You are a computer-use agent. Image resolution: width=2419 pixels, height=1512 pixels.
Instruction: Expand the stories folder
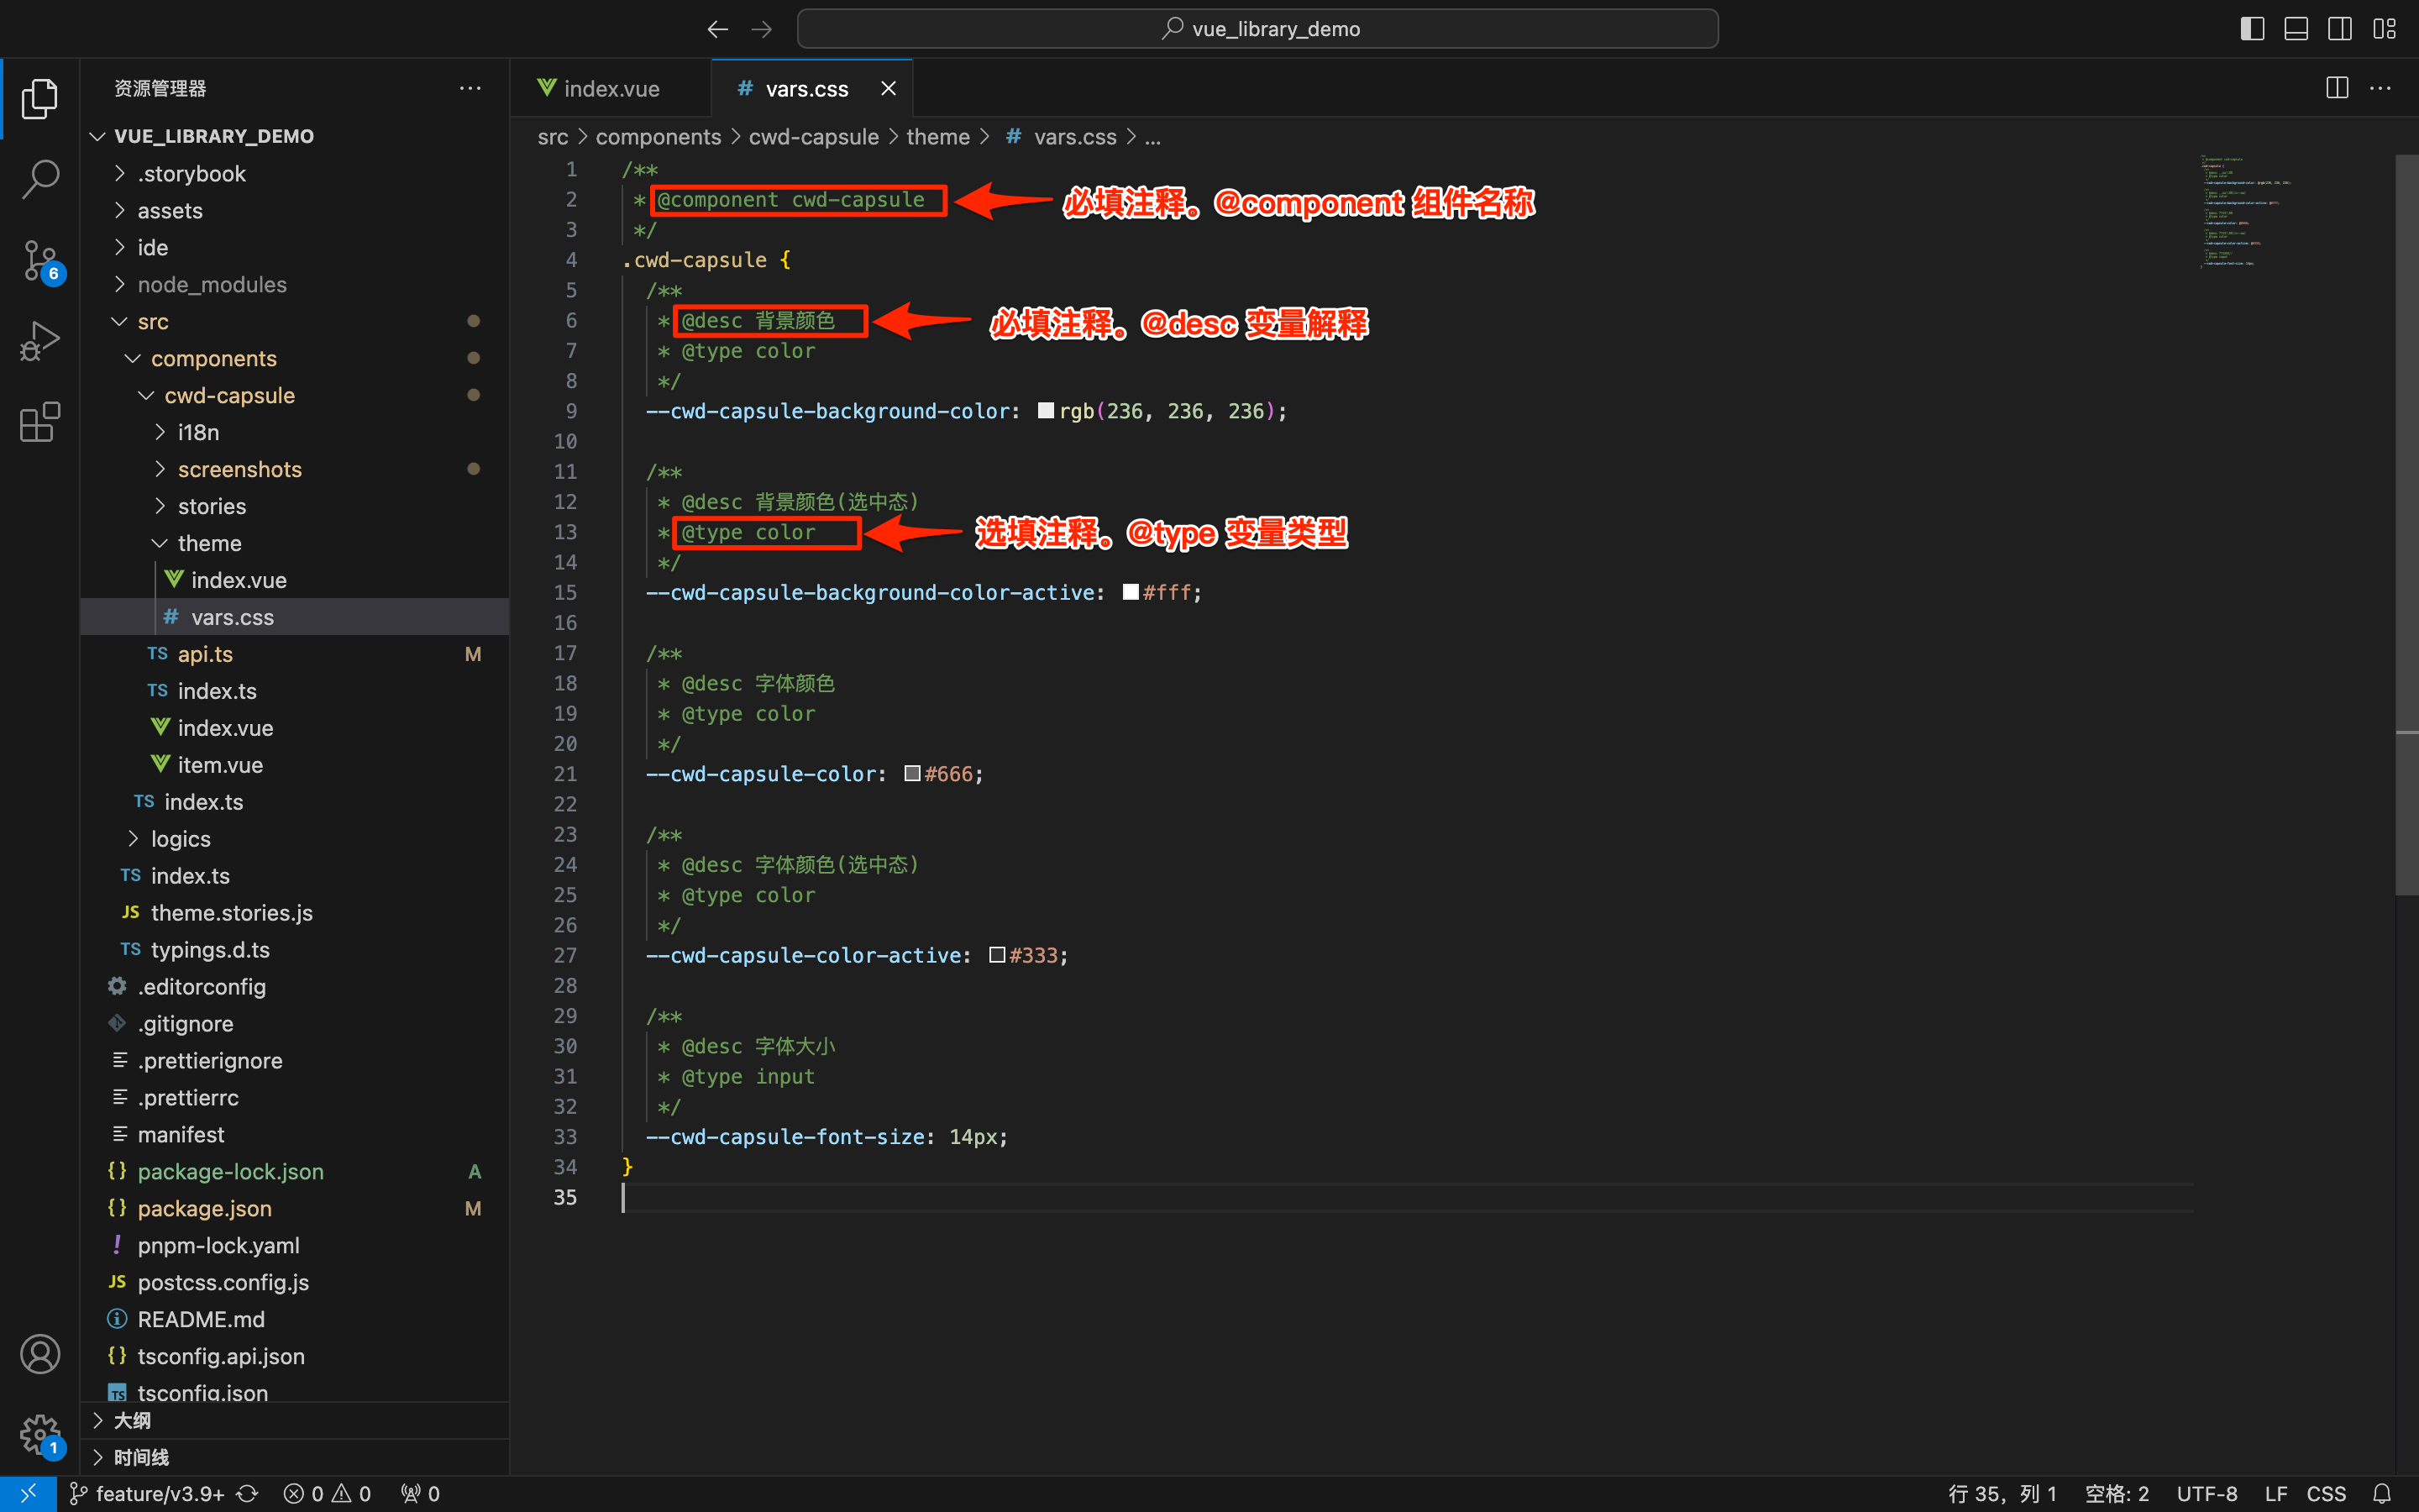[295, 507]
